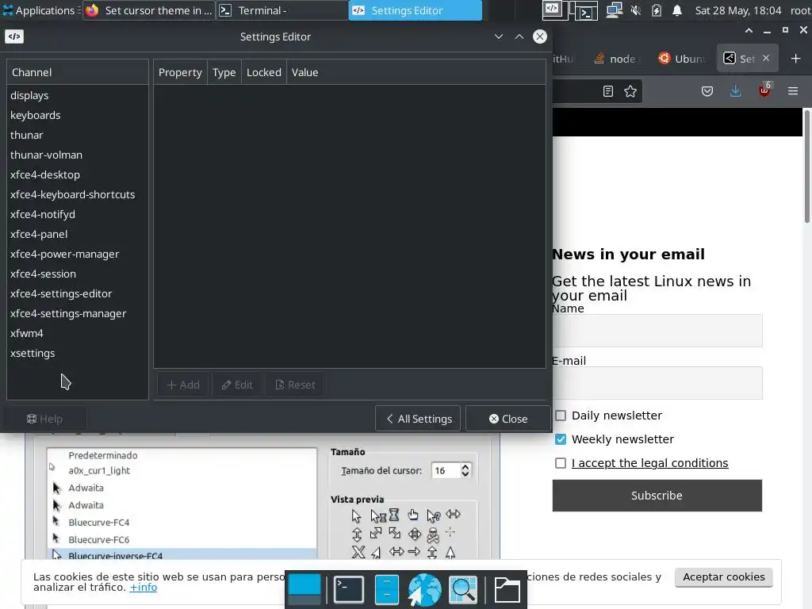
Task: Open the application finder magnifier dock icon
Action: point(463,589)
